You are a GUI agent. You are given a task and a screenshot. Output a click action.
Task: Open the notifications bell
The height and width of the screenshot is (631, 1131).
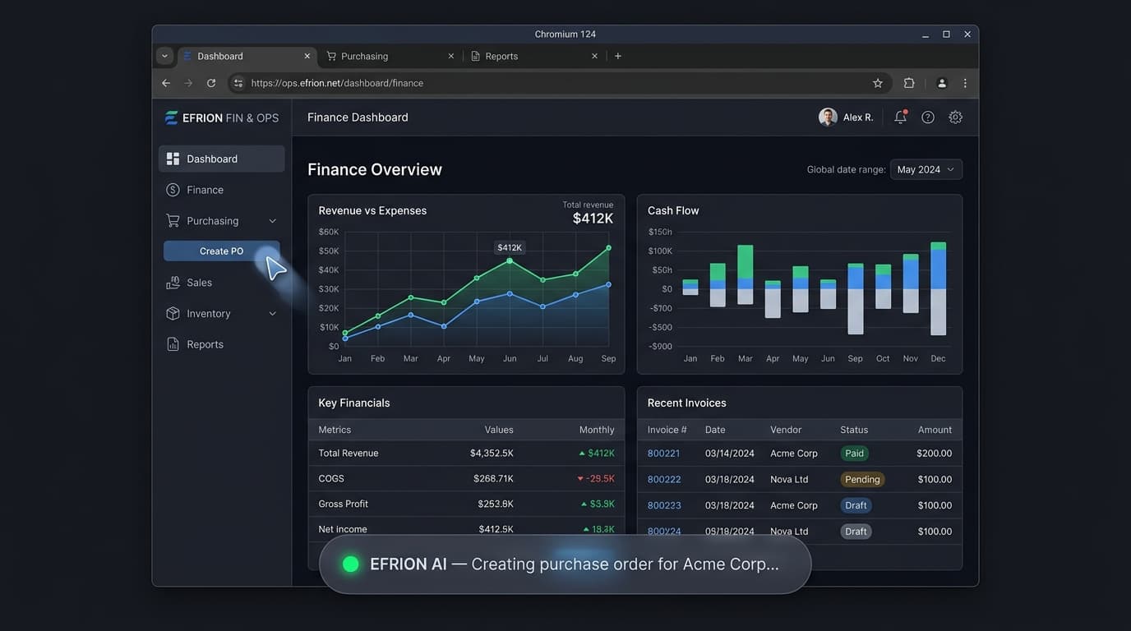(900, 117)
